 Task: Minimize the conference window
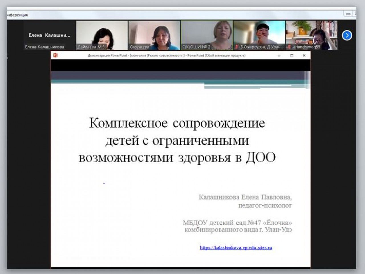(x=348, y=14)
